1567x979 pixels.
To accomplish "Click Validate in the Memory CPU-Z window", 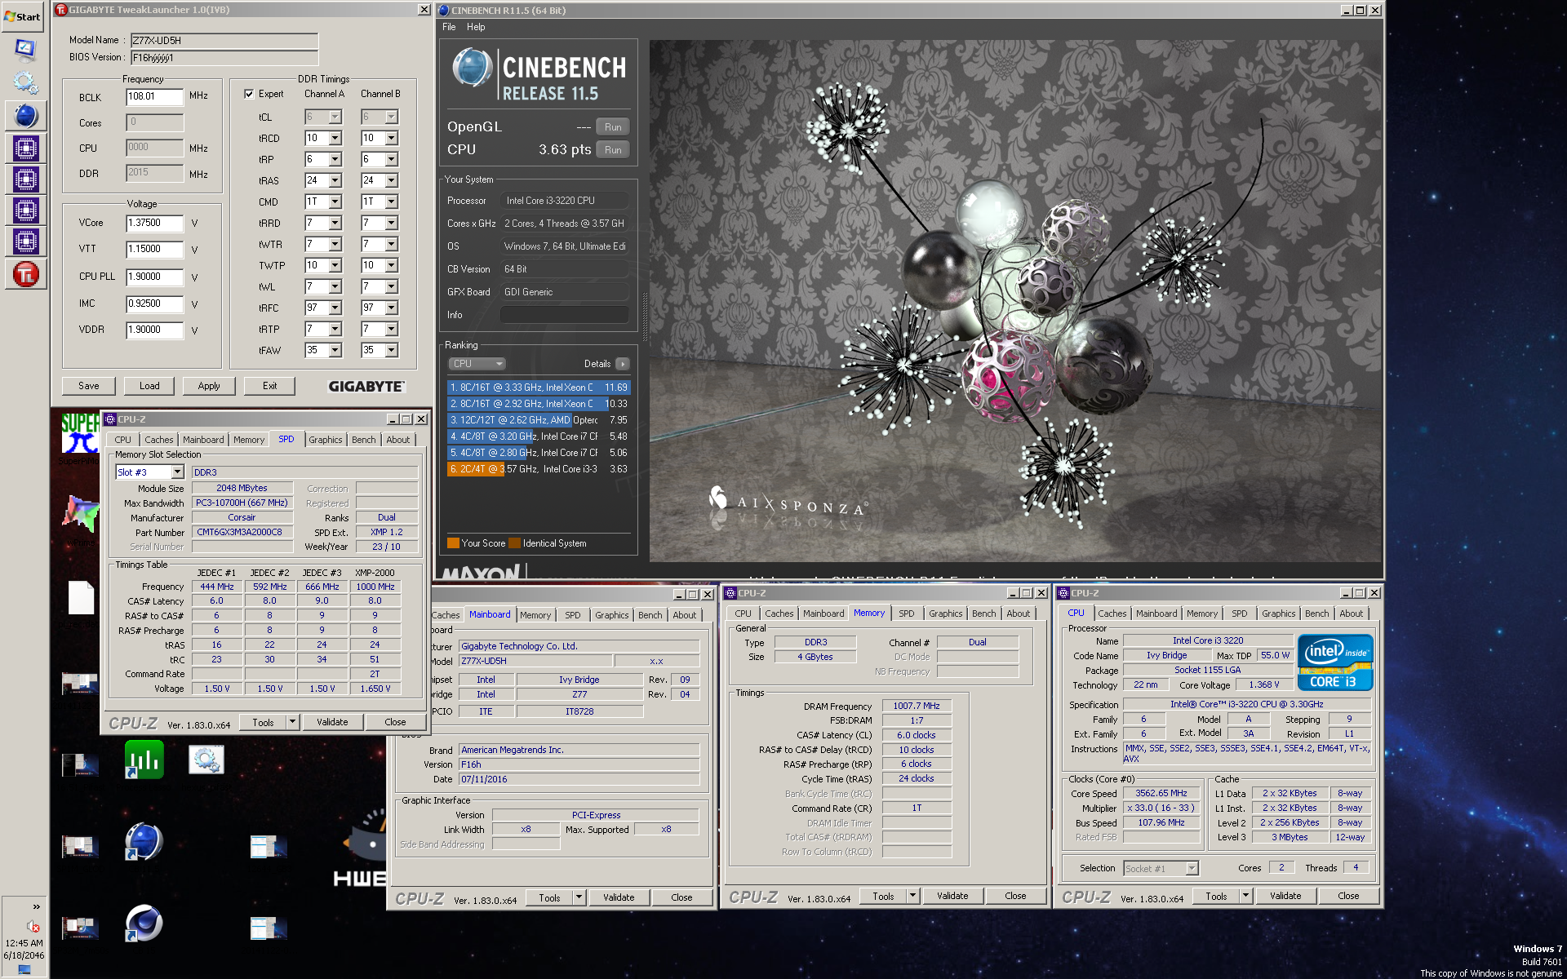I will (x=952, y=896).
